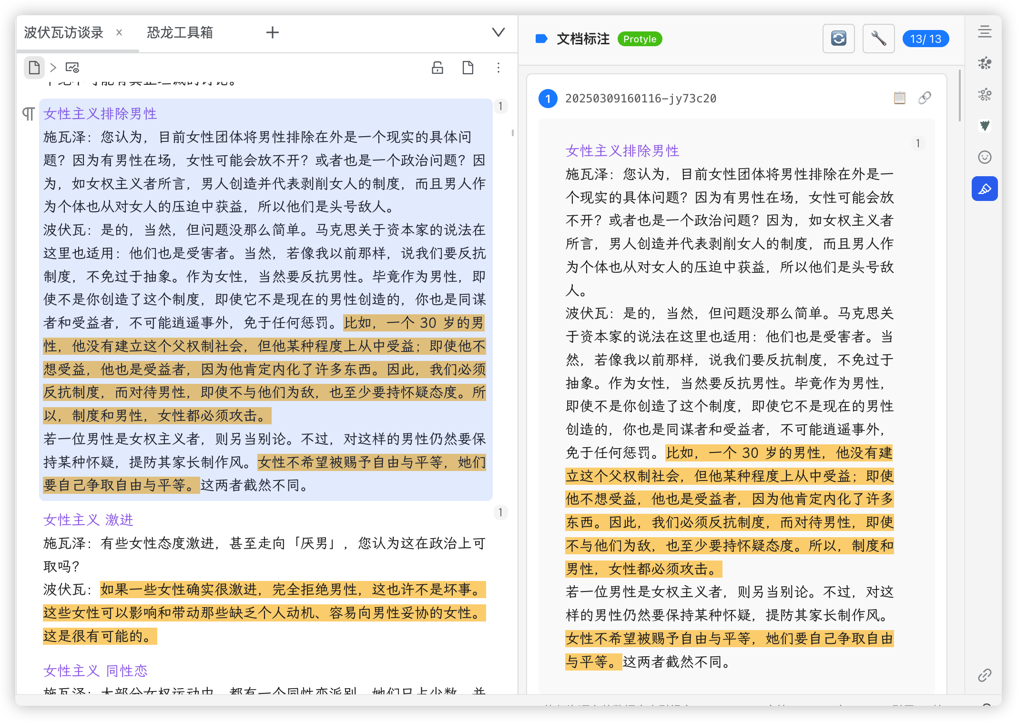Image resolution: width=1017 pixels, height=721 pixels.
Task: Copy annotation with clipboard icon
Action: coord(899,98)
